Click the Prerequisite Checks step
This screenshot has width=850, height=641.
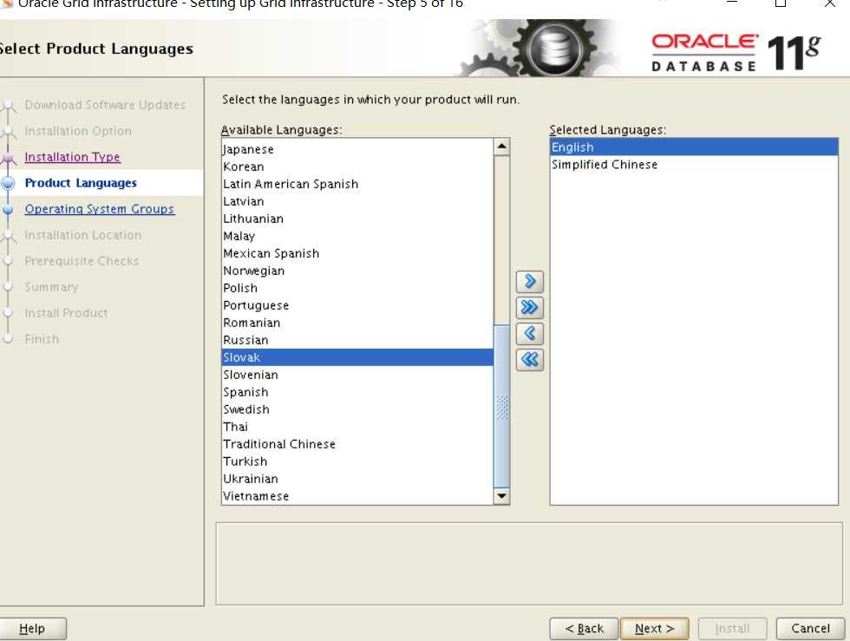coord(82,261)
